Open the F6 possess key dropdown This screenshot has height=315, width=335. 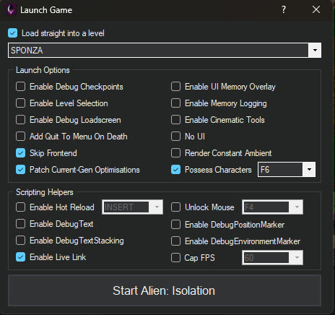[x=309, y=170]
